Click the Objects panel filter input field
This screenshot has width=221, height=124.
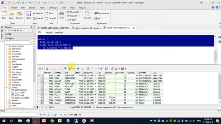pos(17,42)
